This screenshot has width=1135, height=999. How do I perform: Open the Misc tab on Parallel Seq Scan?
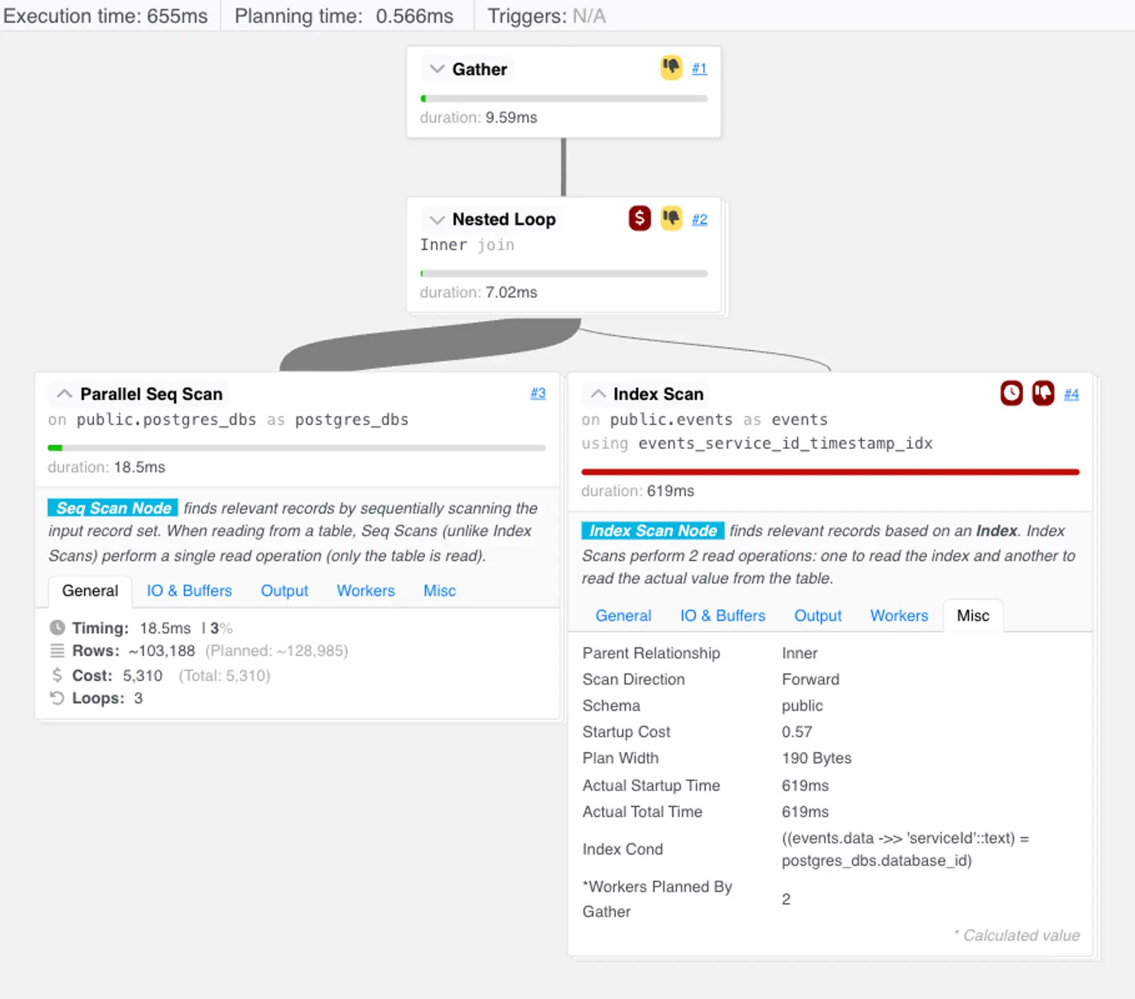(x=439, y=590)
